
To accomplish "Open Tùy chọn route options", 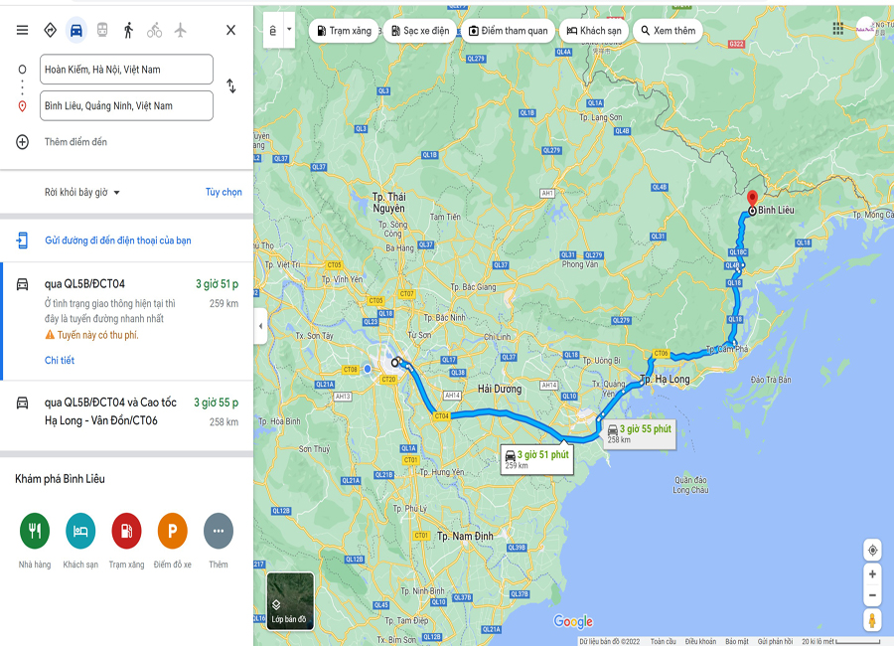I will pyautogui.click(x=223, y=192).
